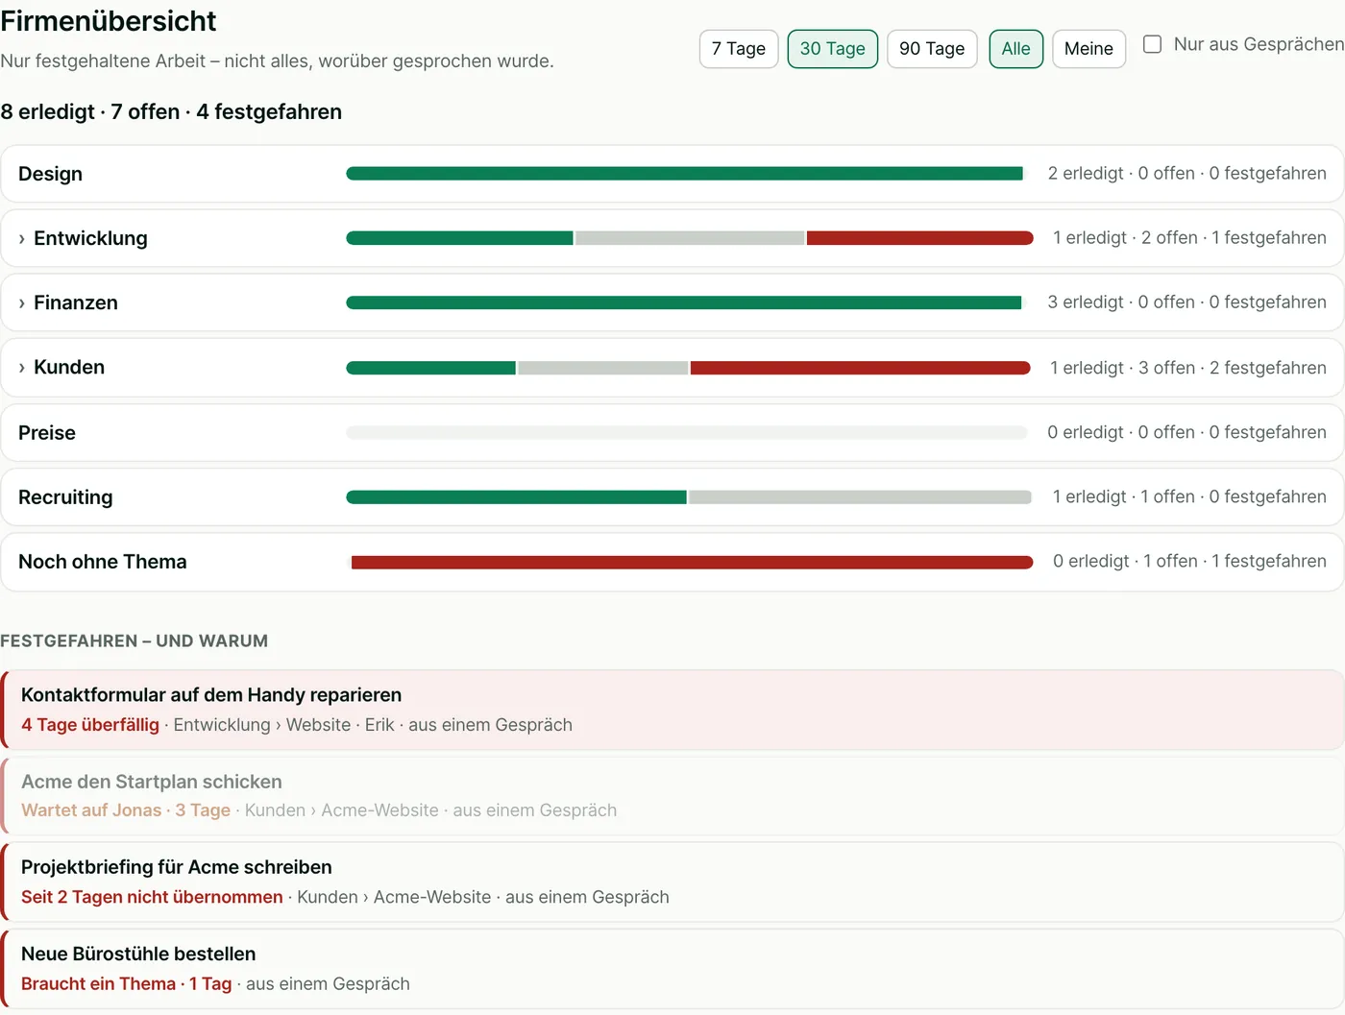Expand the Finanzen row chevron
The width and height of the screenshot is (1345, 1015).
(22, 303)
